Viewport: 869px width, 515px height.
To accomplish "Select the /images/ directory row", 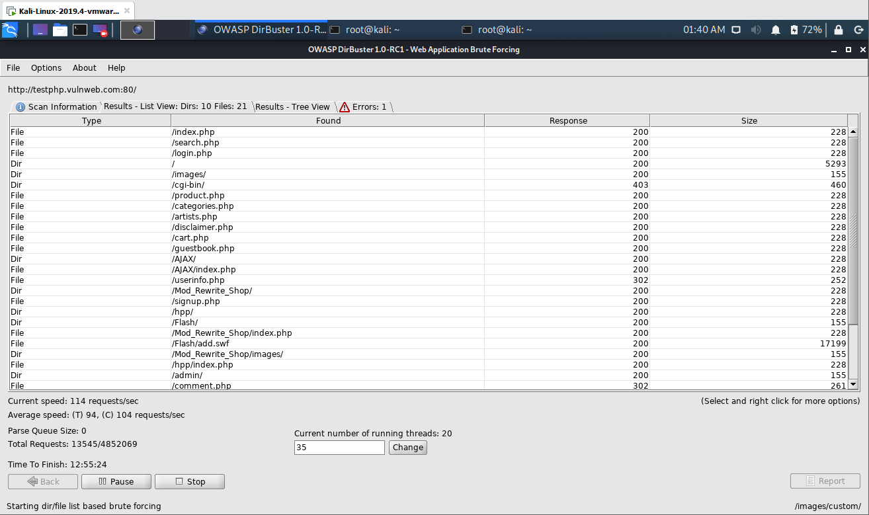I will tap(429, 175).
